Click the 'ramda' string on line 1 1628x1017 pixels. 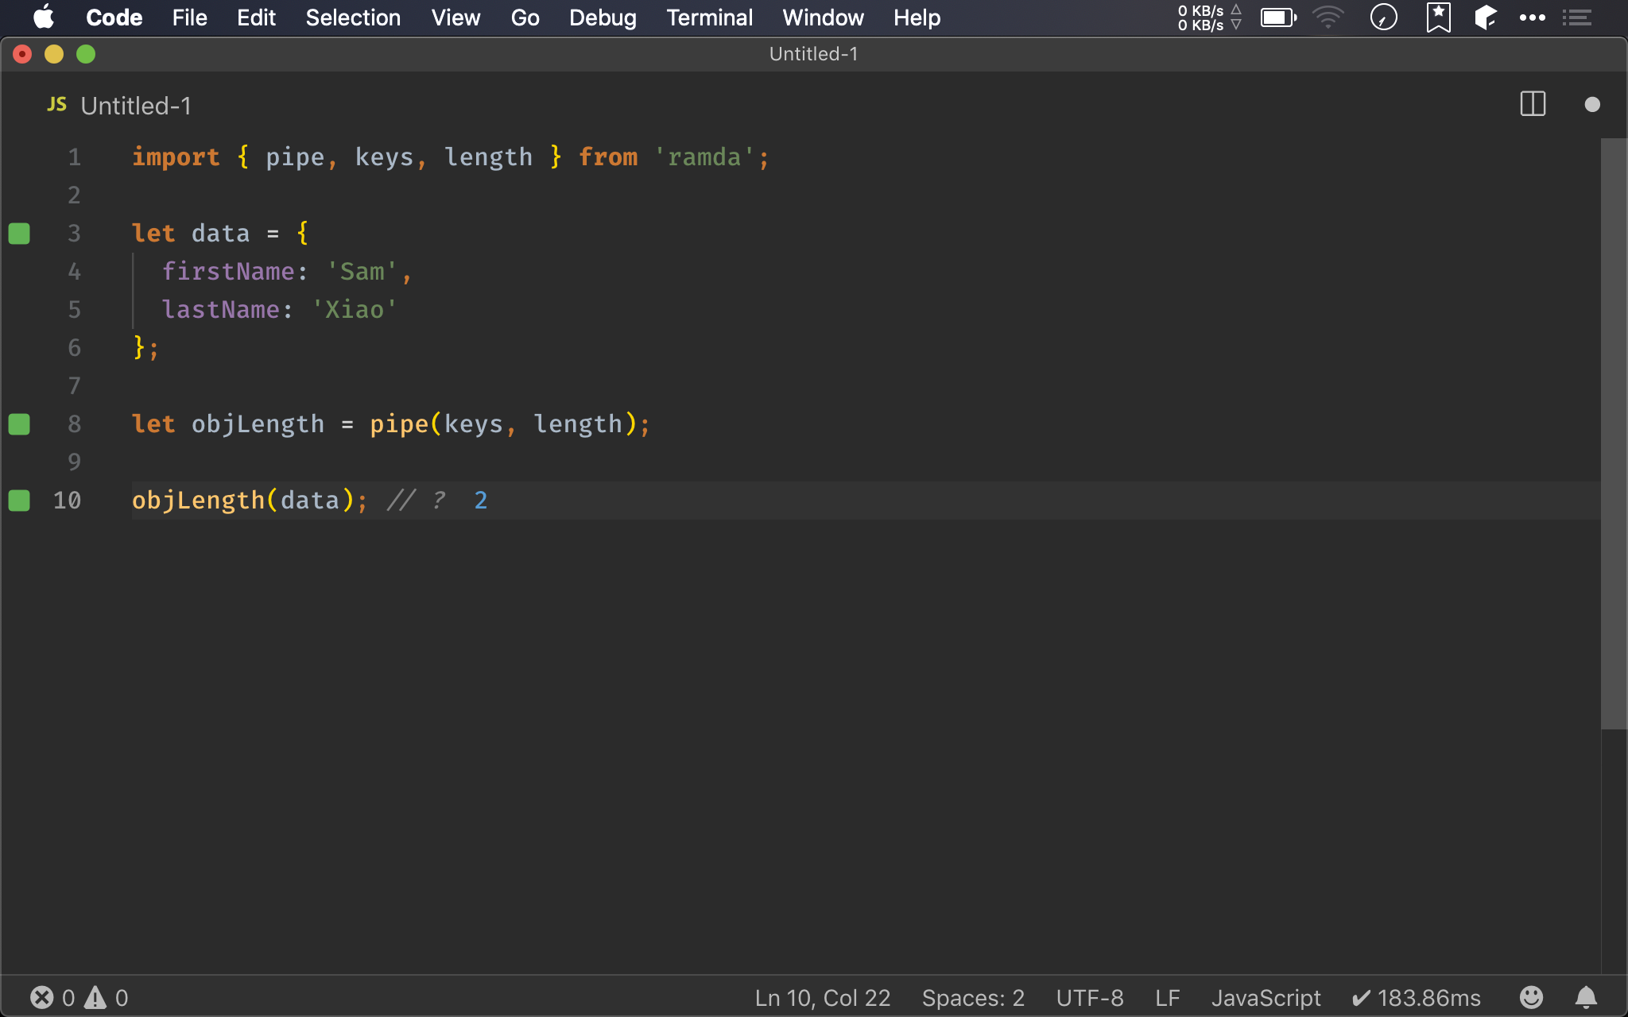coord(704,157)
